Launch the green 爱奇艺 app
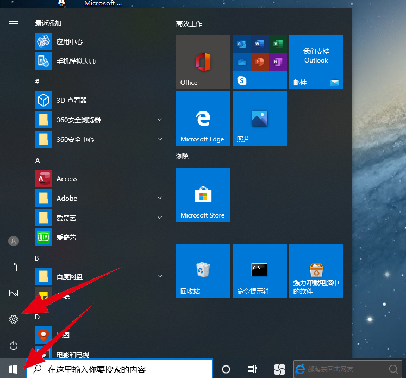The height and width of the screenshot is (378, 406). tap(99, 237)
